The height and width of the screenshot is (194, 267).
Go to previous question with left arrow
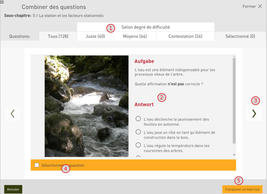tap(12, 114)
